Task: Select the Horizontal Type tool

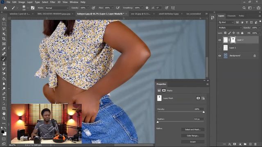Action: [4, 98]
